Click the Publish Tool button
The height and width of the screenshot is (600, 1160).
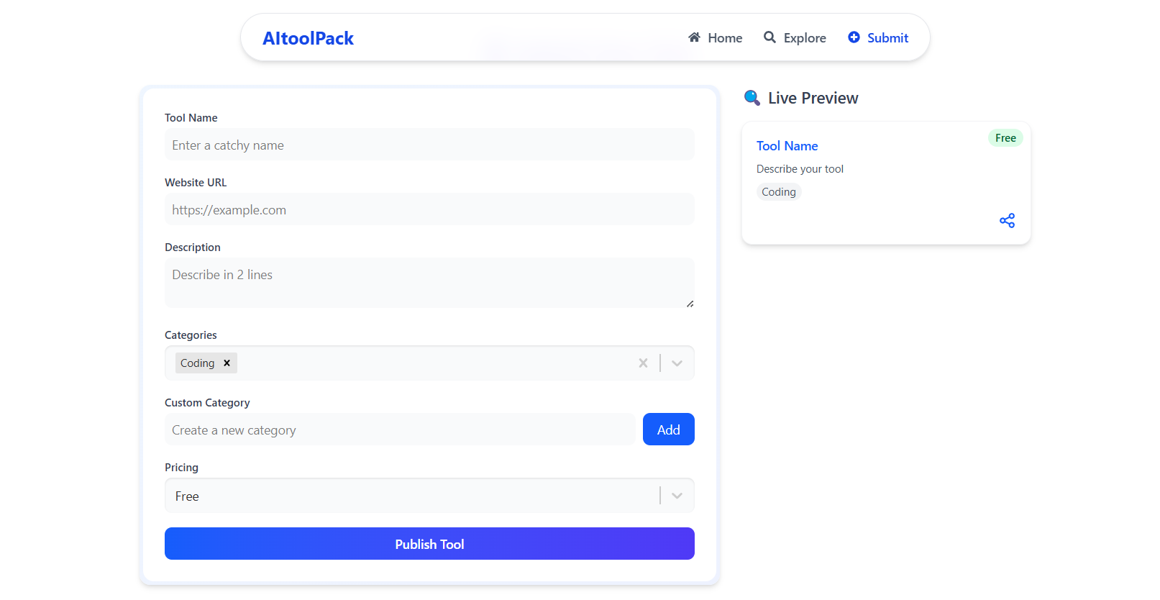click(429, 544)
